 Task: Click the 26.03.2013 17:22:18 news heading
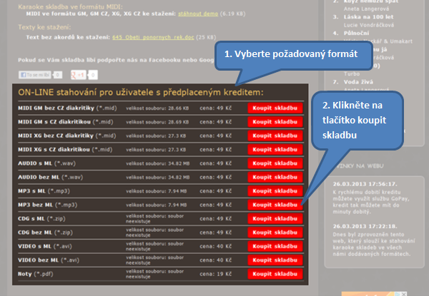365,226
